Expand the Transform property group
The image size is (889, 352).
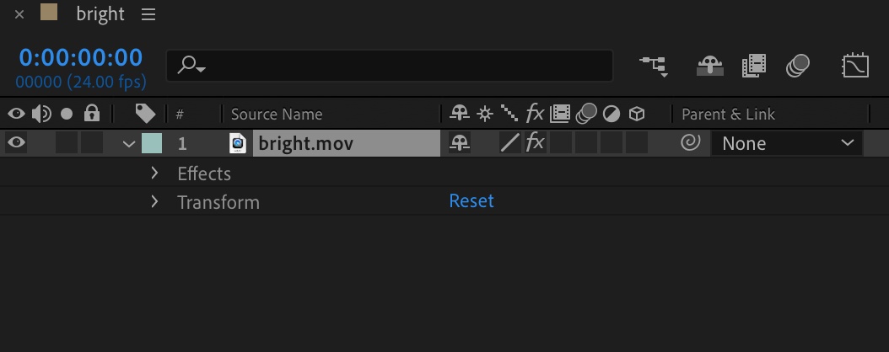coord(154,202)
